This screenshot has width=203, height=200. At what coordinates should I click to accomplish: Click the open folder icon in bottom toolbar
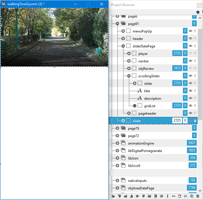(x=185, y=196)
